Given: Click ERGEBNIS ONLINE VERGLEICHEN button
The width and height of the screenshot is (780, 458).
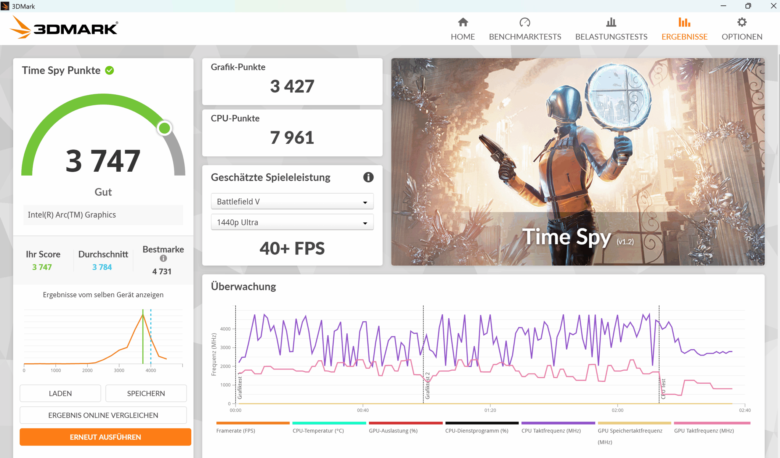Looking at the screenshot, I should 103,415.
